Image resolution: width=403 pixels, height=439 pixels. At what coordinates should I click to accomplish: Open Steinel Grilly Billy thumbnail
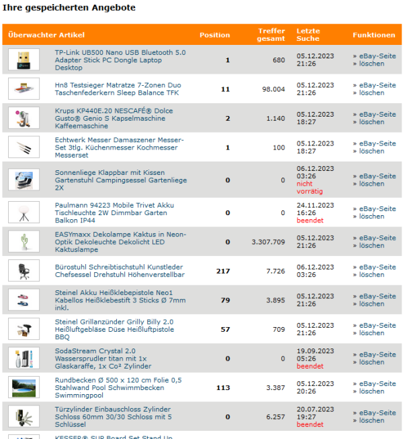[24, 328]
